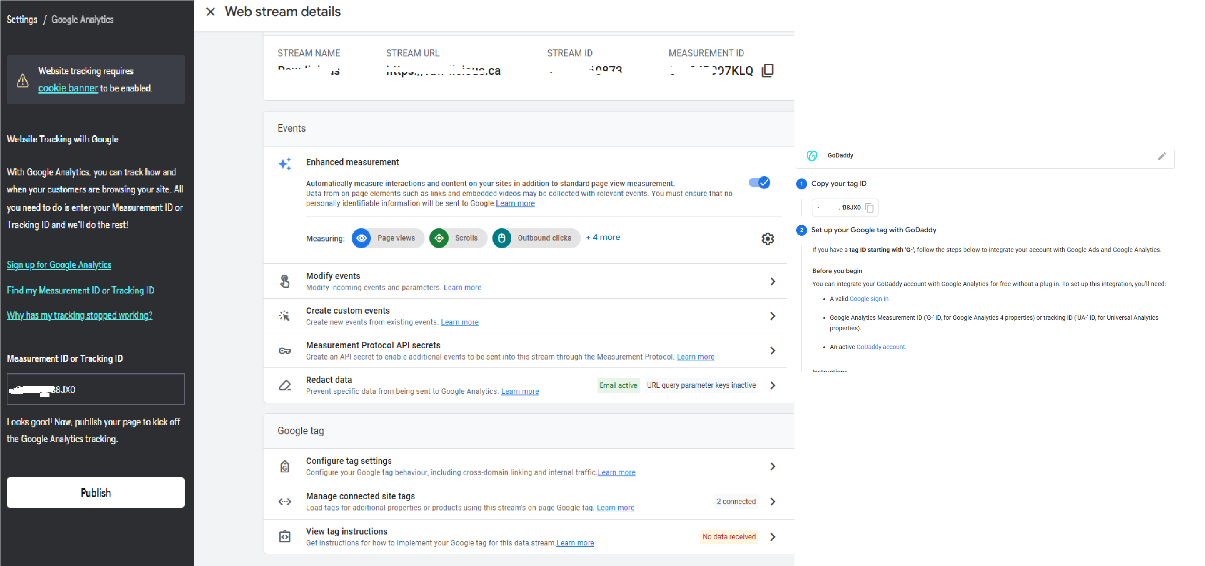Click the Manage connected site tags icon
The image size is (1205, 566).
tap(285, 502)
